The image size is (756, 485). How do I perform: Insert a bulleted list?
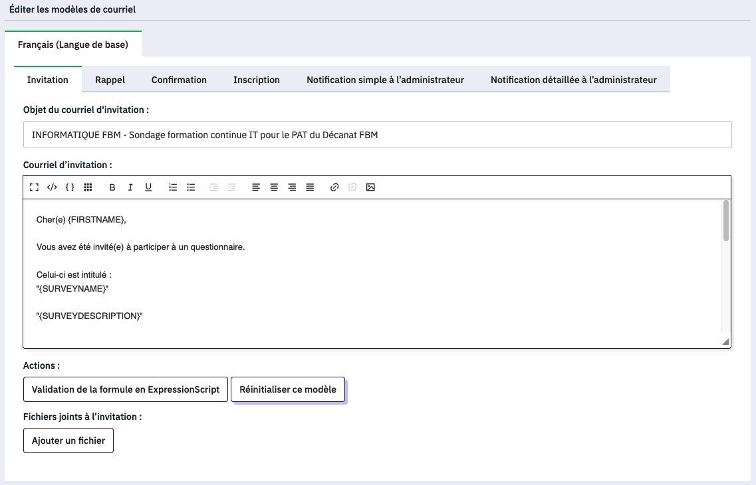pos(191,187)
